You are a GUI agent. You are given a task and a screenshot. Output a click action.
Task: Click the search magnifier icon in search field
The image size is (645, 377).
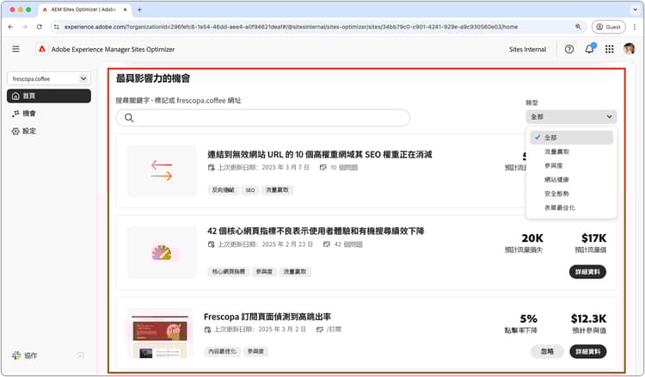129,118
